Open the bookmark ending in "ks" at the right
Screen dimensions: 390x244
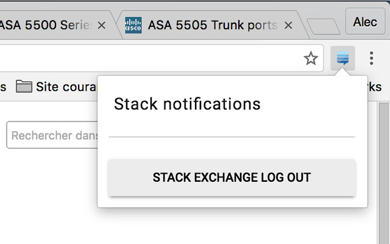(374, 87)
